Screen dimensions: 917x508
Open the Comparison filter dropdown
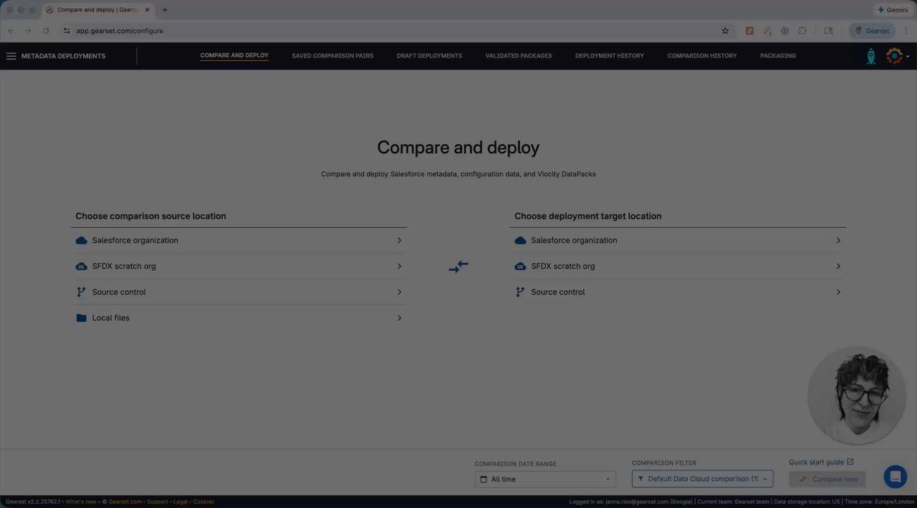click(702, 479)
